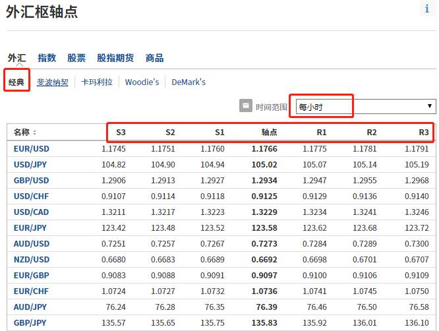
Task: Open the 每小时 time range dropdown
Action: [366, 107]
